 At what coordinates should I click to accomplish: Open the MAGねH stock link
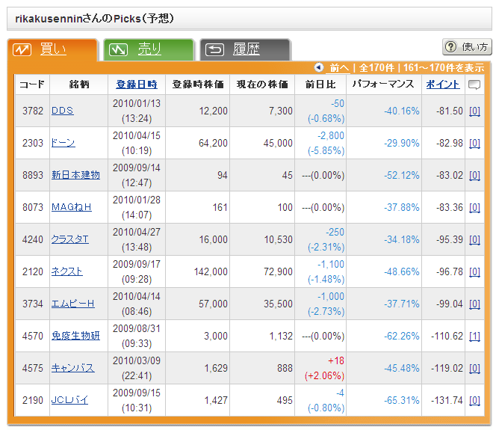(x=71, y=207)
